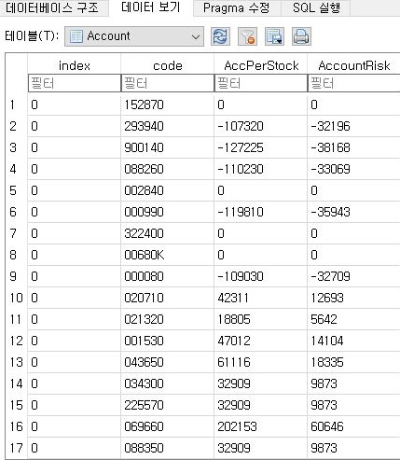Select AccountRisk value -32196
Image resolution: width=400 pixels, height=460 pixels.
(x=353, y=126)
